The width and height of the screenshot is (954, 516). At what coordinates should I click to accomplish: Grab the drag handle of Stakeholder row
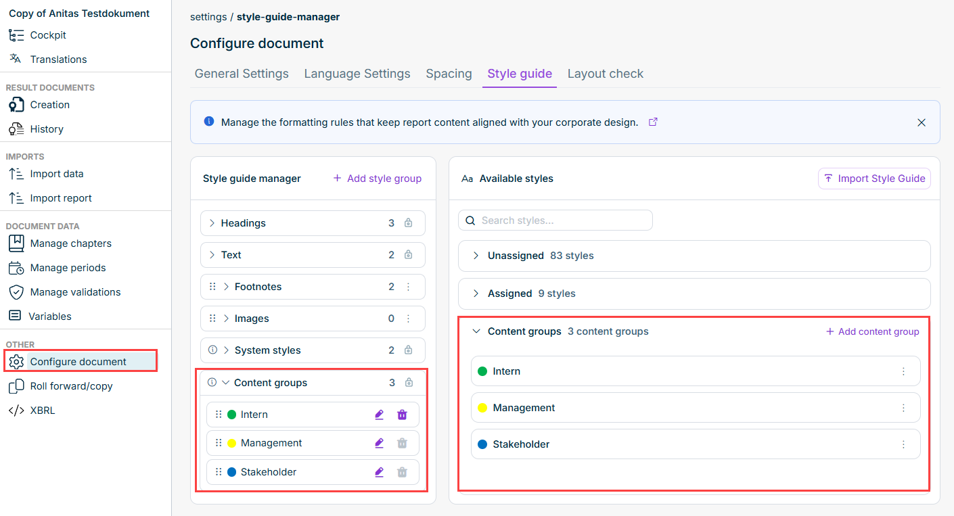coord(219,472)
